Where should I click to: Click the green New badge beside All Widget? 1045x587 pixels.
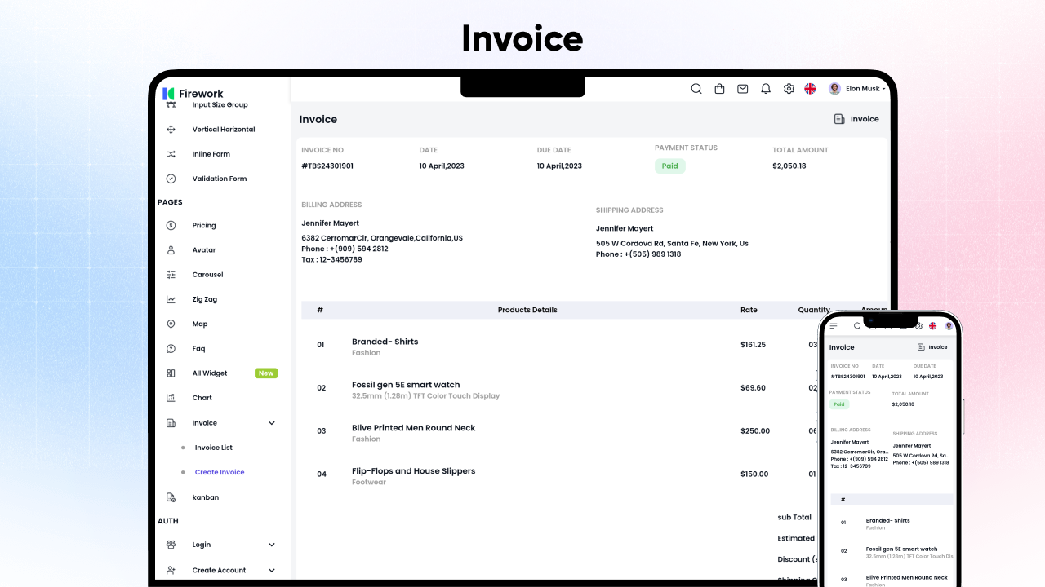[x=266, y=373]
